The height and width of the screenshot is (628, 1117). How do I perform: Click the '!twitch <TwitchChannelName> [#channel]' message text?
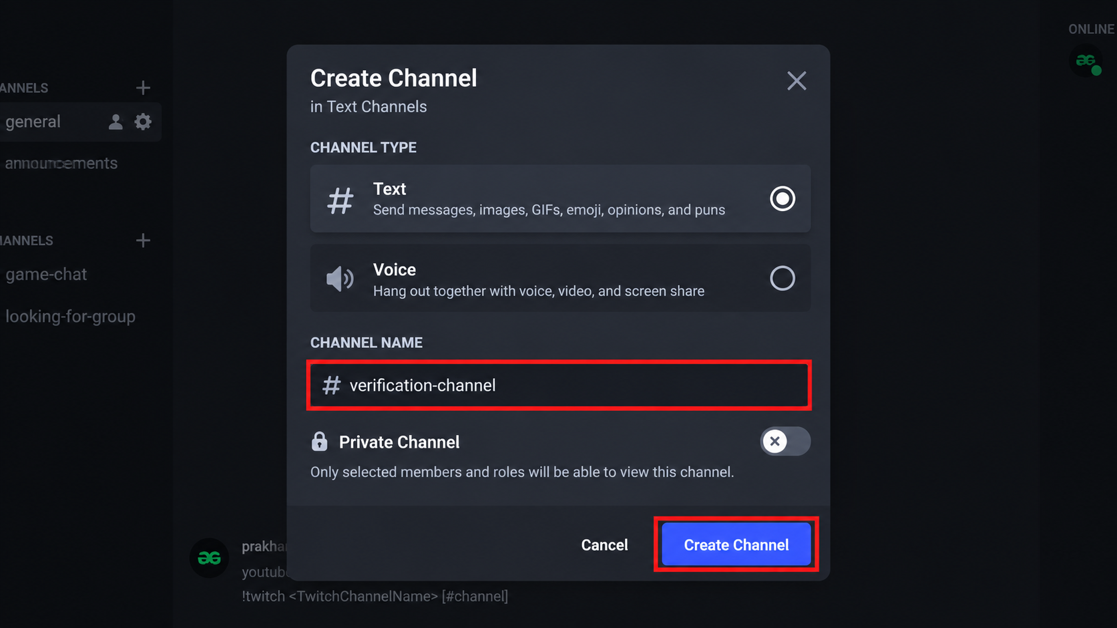click(x=375, y=596)
